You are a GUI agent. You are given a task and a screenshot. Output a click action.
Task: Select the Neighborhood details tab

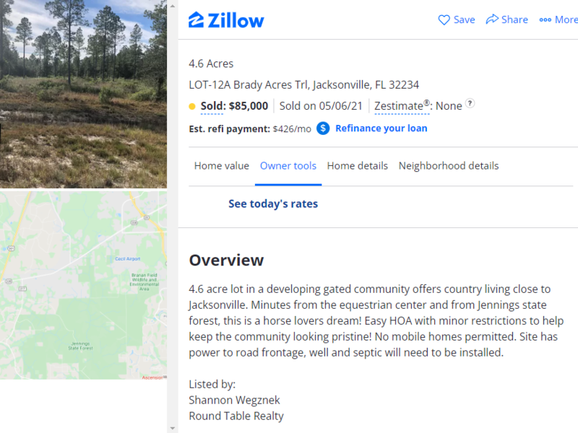tap(448, 165)
